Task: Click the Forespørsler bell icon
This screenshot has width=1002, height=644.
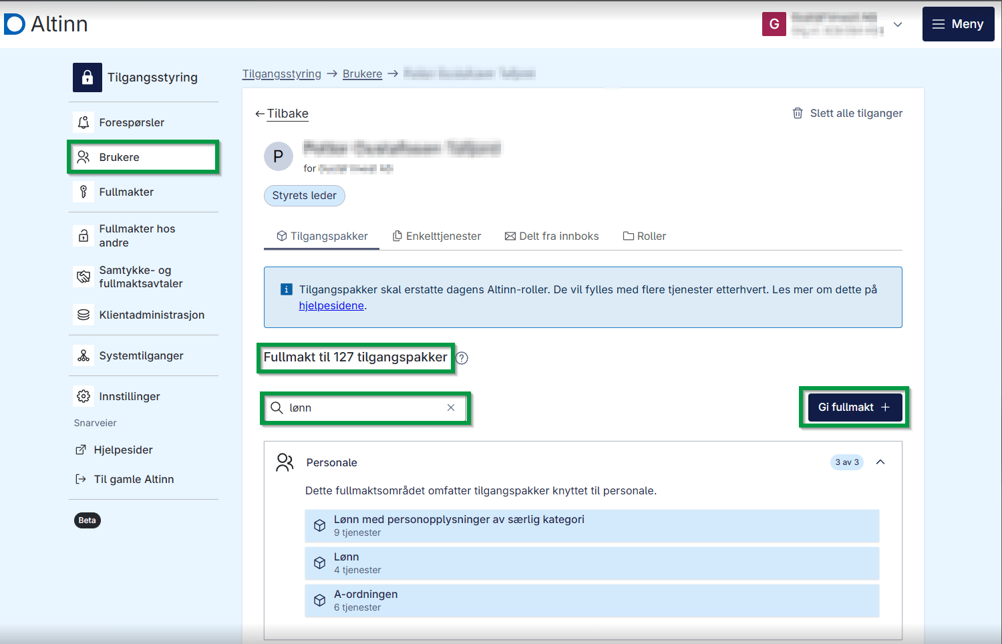Action: [83, 122]
